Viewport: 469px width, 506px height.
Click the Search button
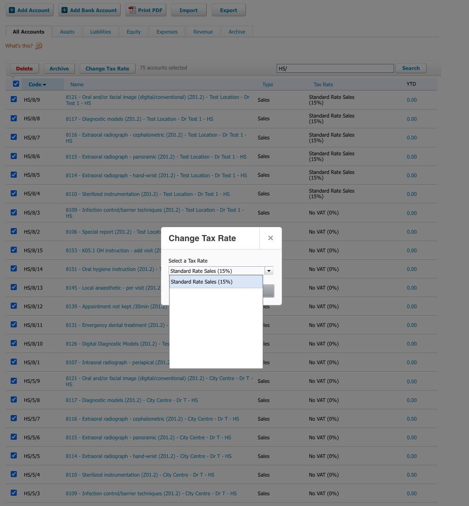tap(411, 68)
